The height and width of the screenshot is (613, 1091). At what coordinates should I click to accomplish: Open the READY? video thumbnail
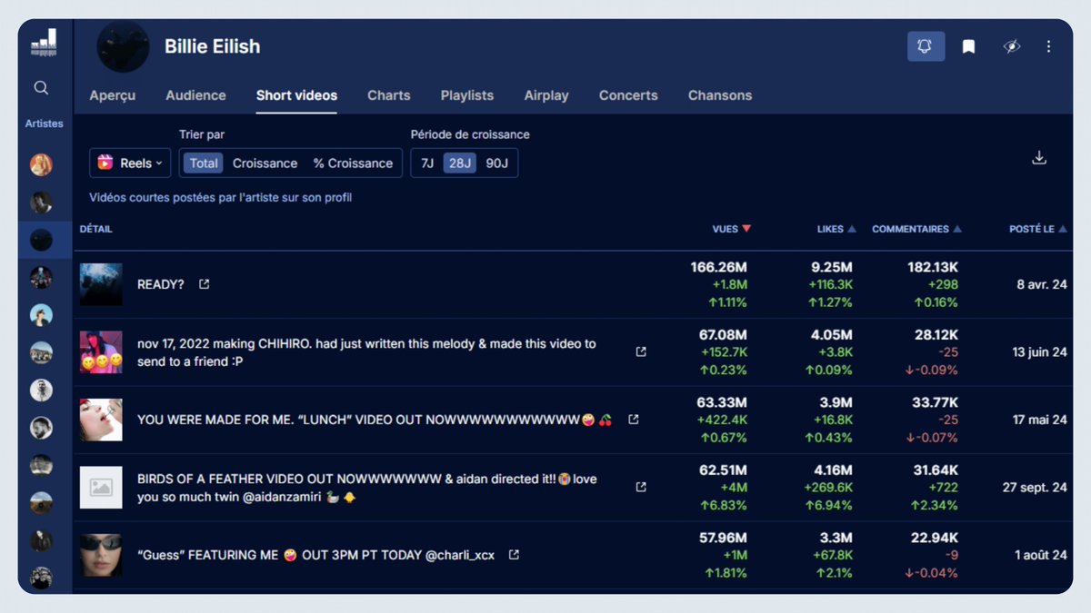101,284
